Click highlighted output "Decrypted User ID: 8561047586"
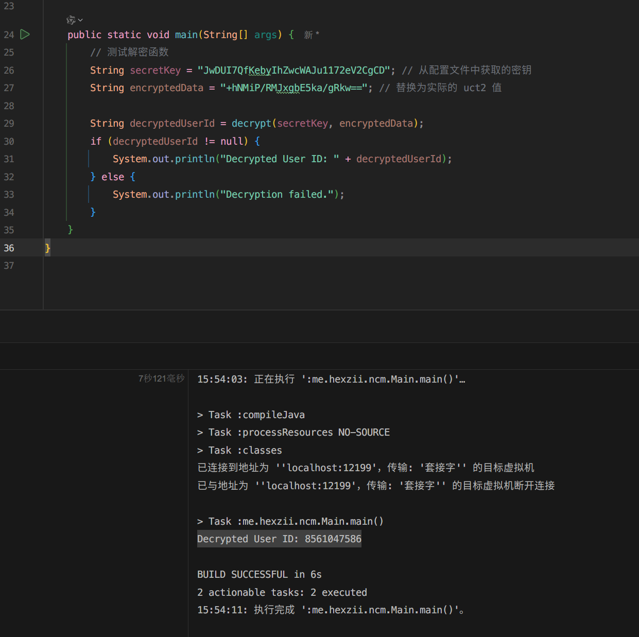The image size is (639, 637). (279, 539)
